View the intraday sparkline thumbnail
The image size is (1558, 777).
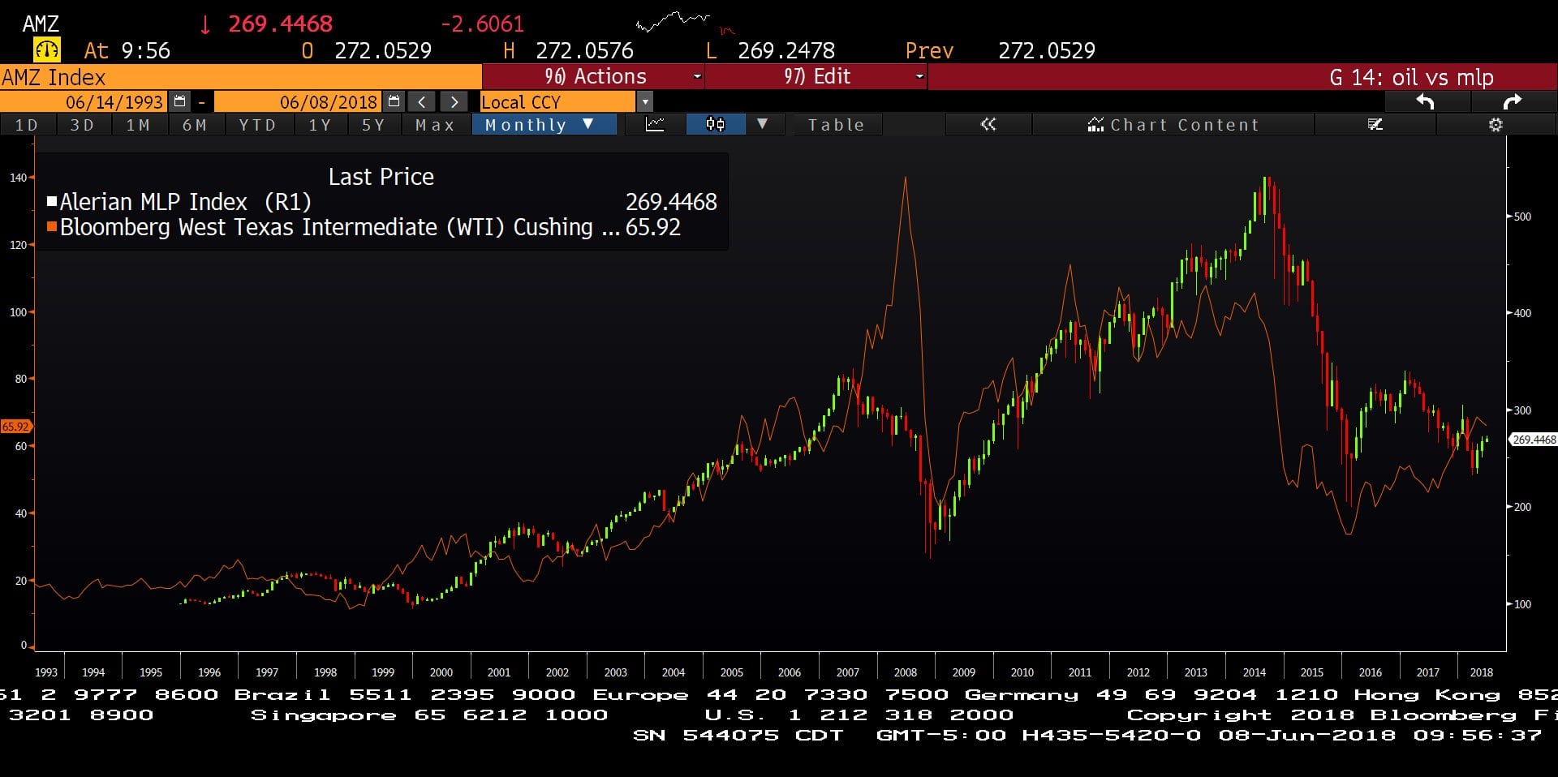pyautogui.click(x=686, y=22)
